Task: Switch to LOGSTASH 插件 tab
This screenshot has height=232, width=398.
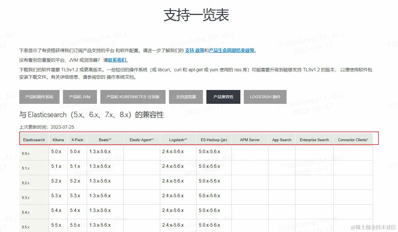Action: (265, 97)
